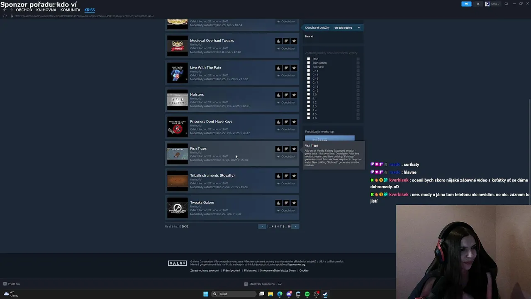Thumbs up TribalInstruments (Royalty)
531x299 pixels.
pos(278,176)
